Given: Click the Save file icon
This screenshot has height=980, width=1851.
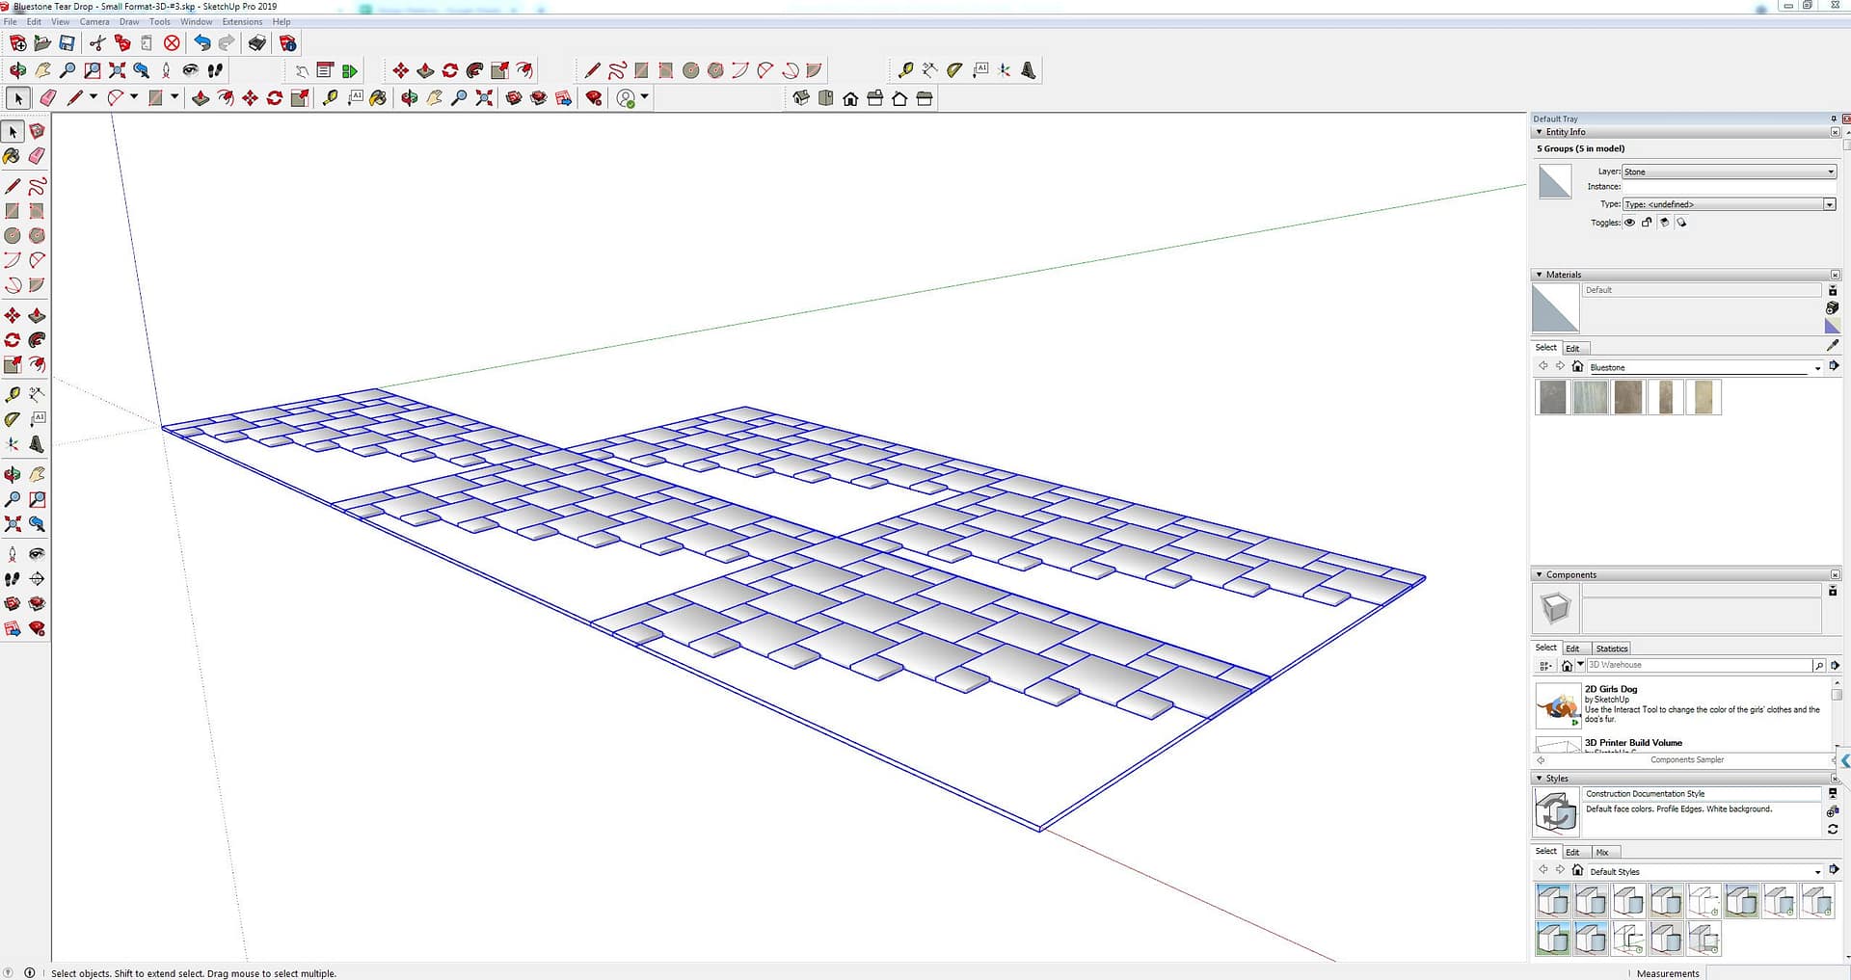Looking at the screenshot, I should 67,43.
